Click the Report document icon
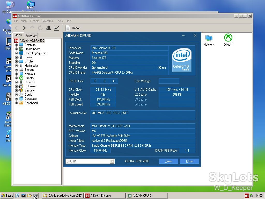This screenshot has width=265, height=199. 68,28
